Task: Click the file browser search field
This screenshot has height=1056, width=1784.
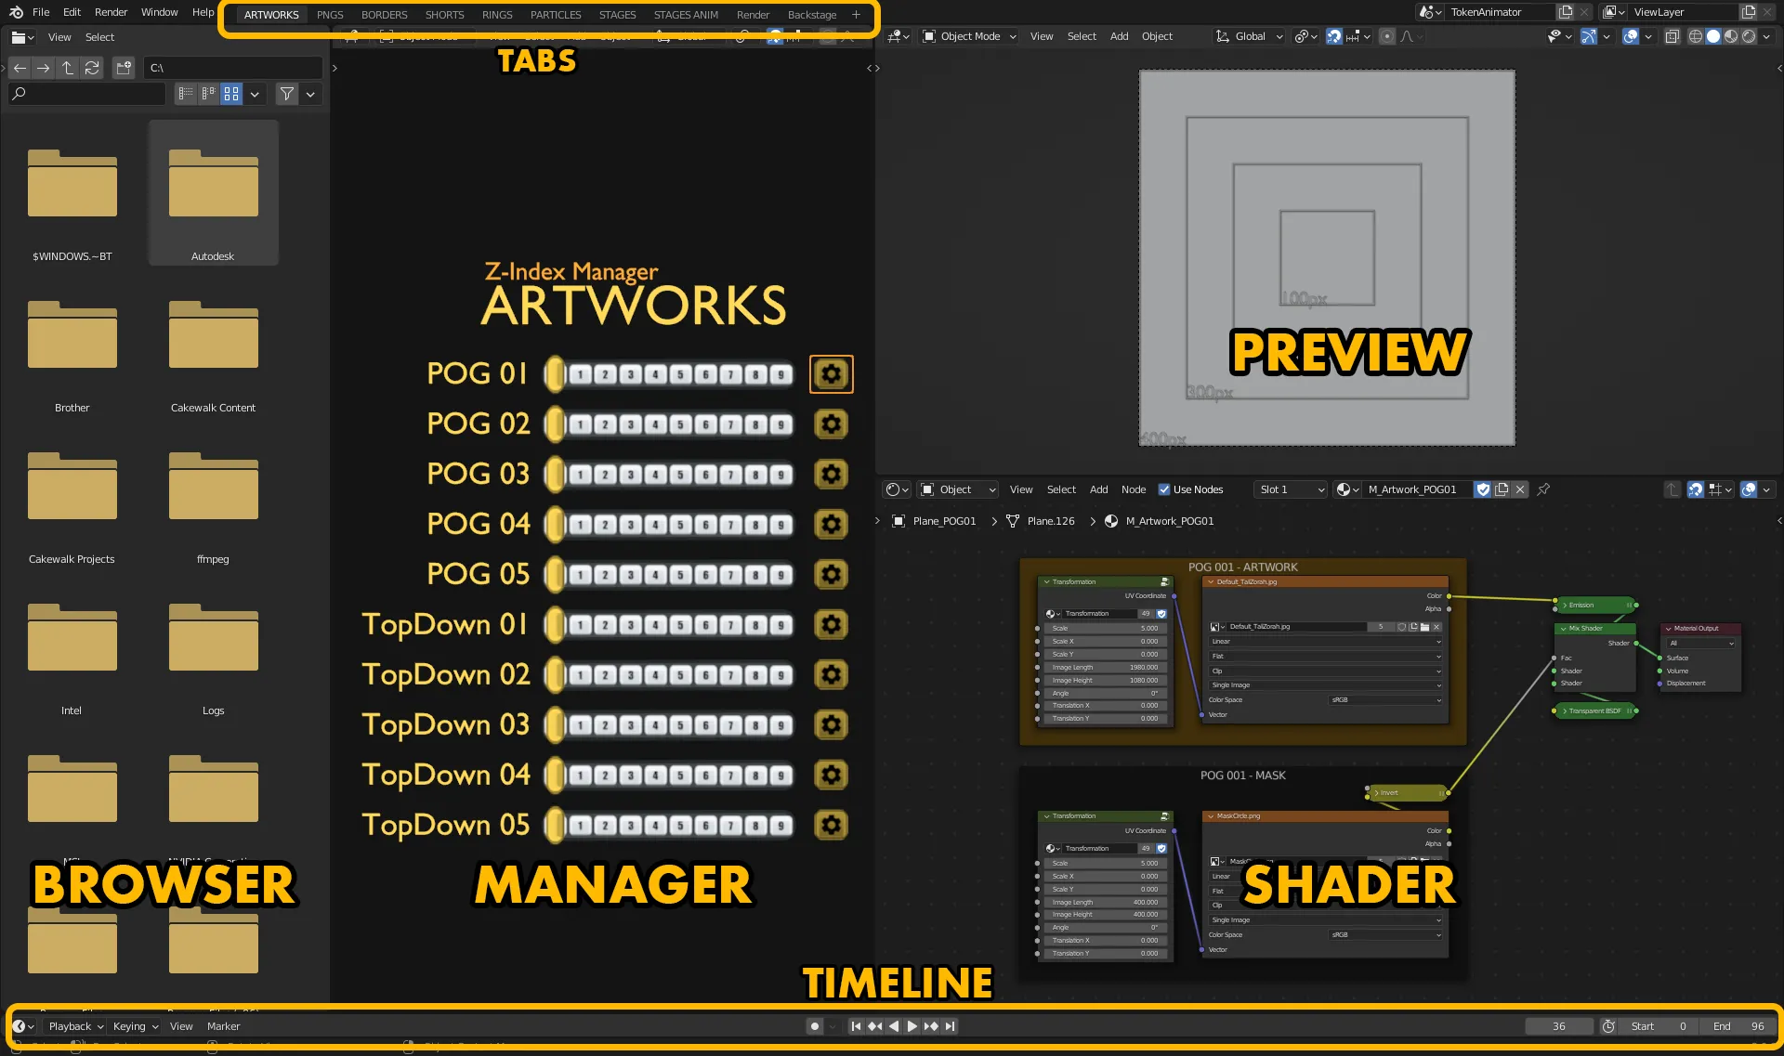Action: 87,94
